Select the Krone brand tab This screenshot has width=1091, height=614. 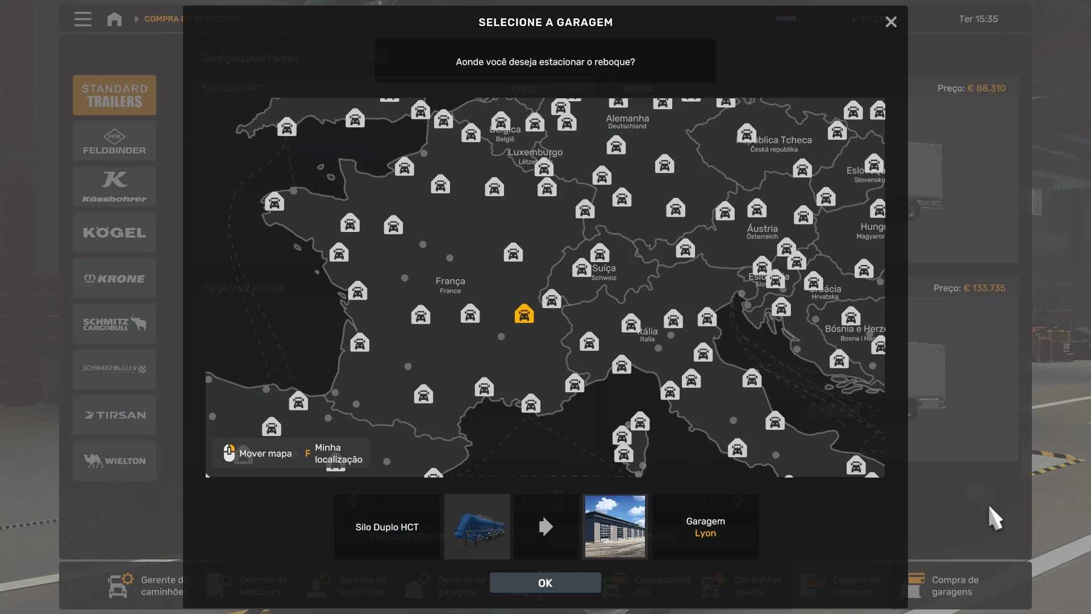(114, 279)
